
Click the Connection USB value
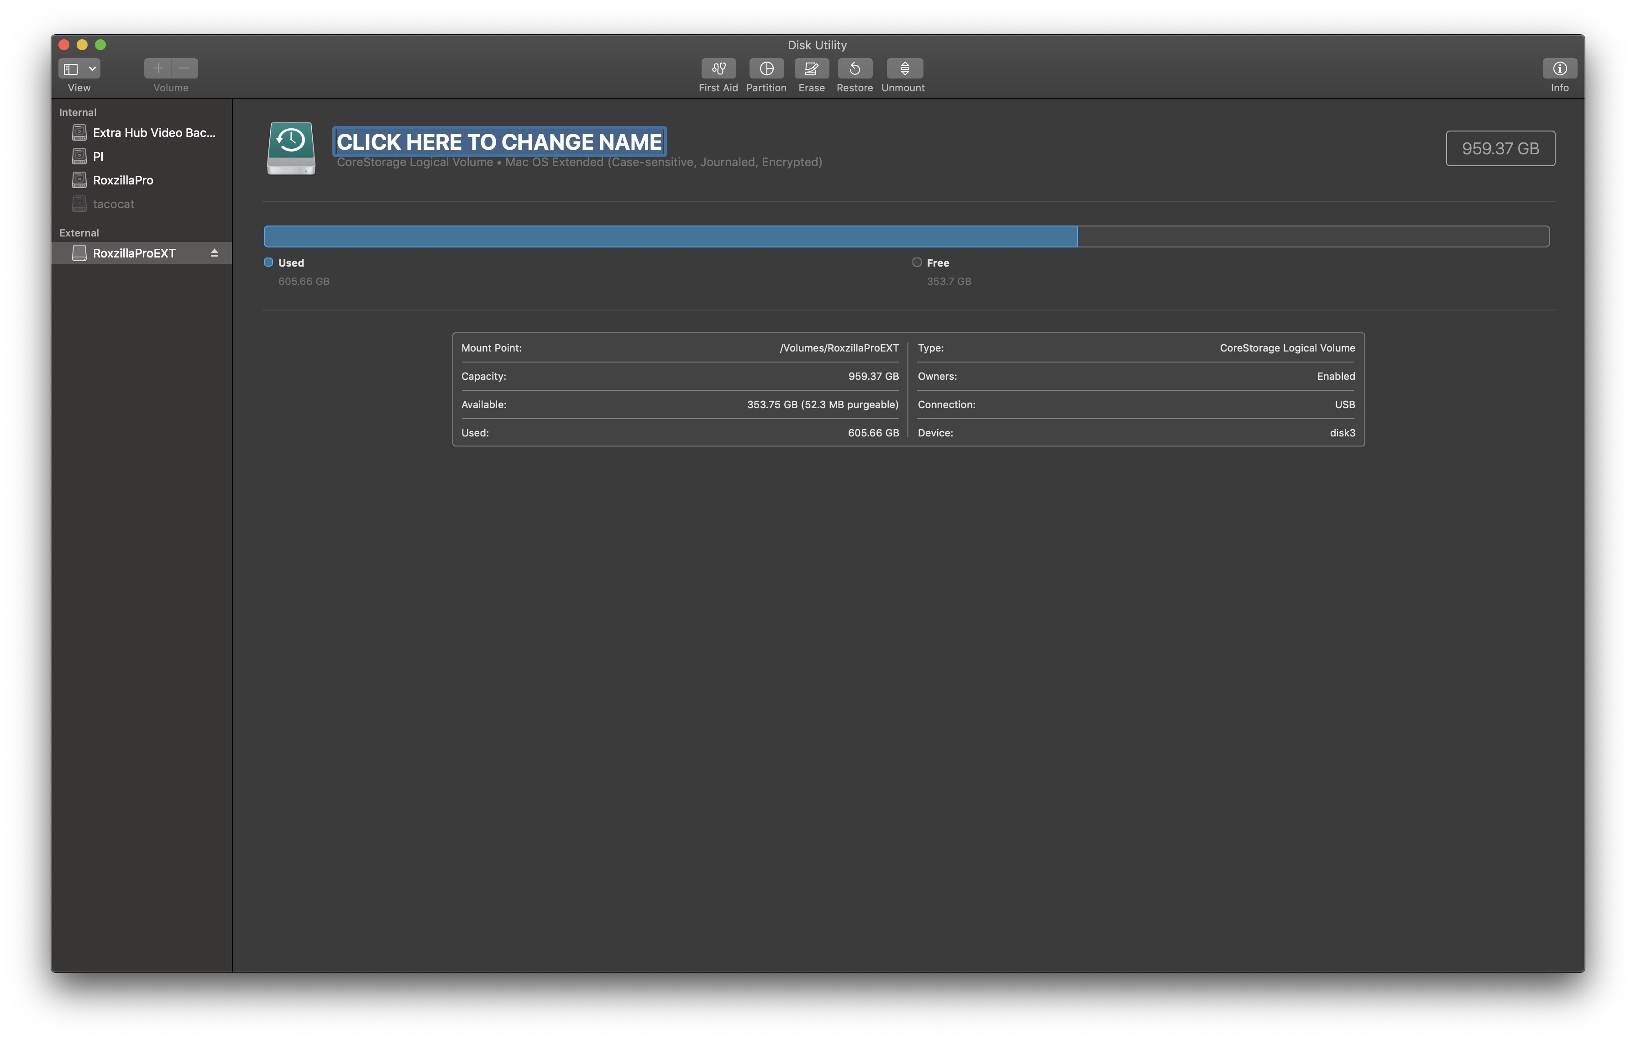pos(1344,404)
